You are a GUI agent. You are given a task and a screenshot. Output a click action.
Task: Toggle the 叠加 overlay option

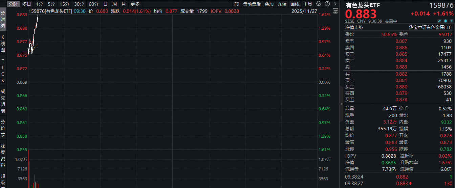click(269, 4)
